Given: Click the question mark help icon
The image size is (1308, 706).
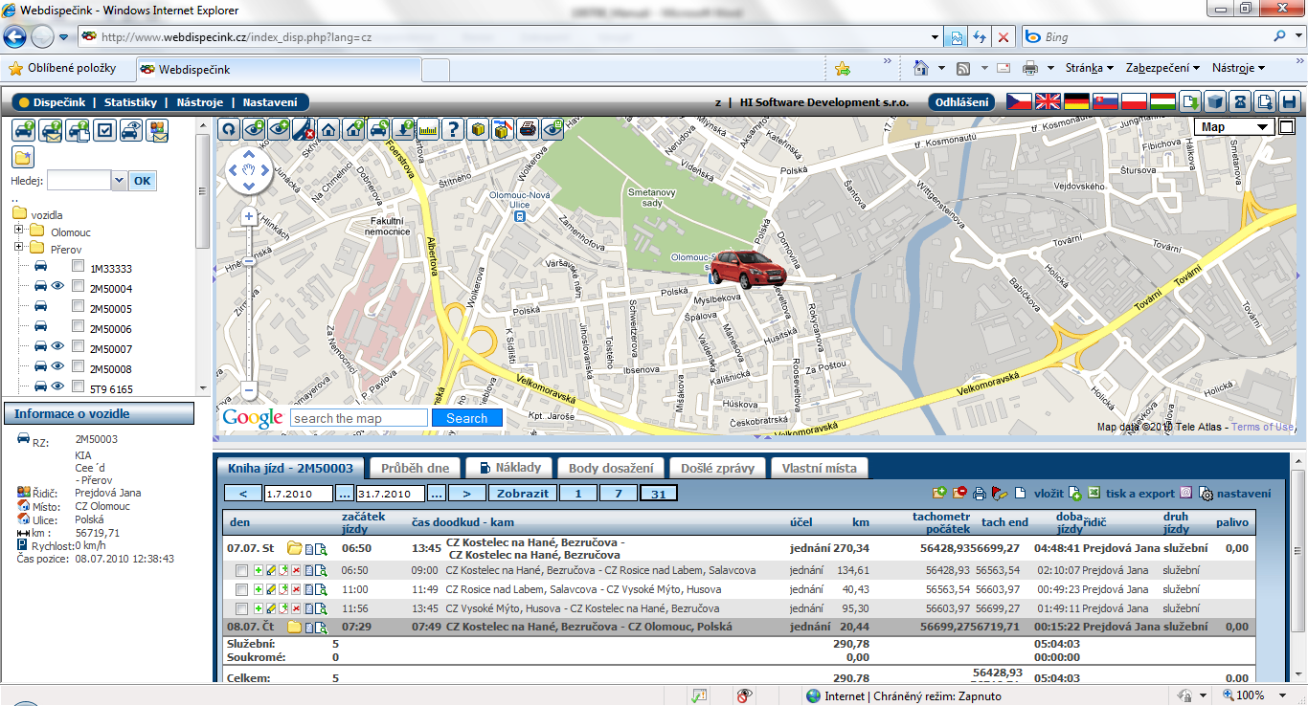Looking at the screenshot, I should (x=453, y=129).
